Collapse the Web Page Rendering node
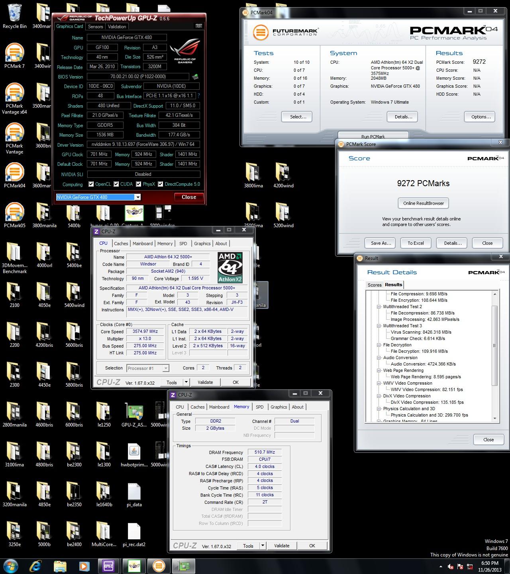 click(379, 370)
